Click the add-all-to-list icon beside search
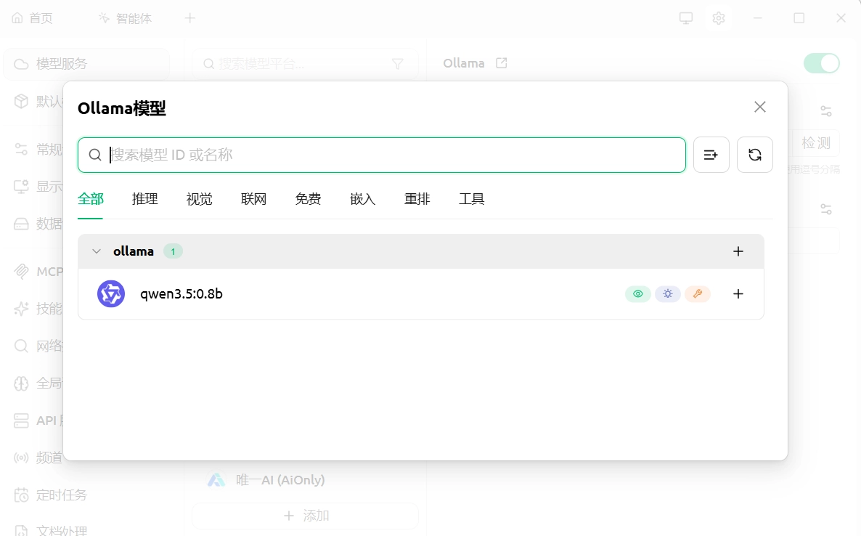 click(x=711, y=155)
